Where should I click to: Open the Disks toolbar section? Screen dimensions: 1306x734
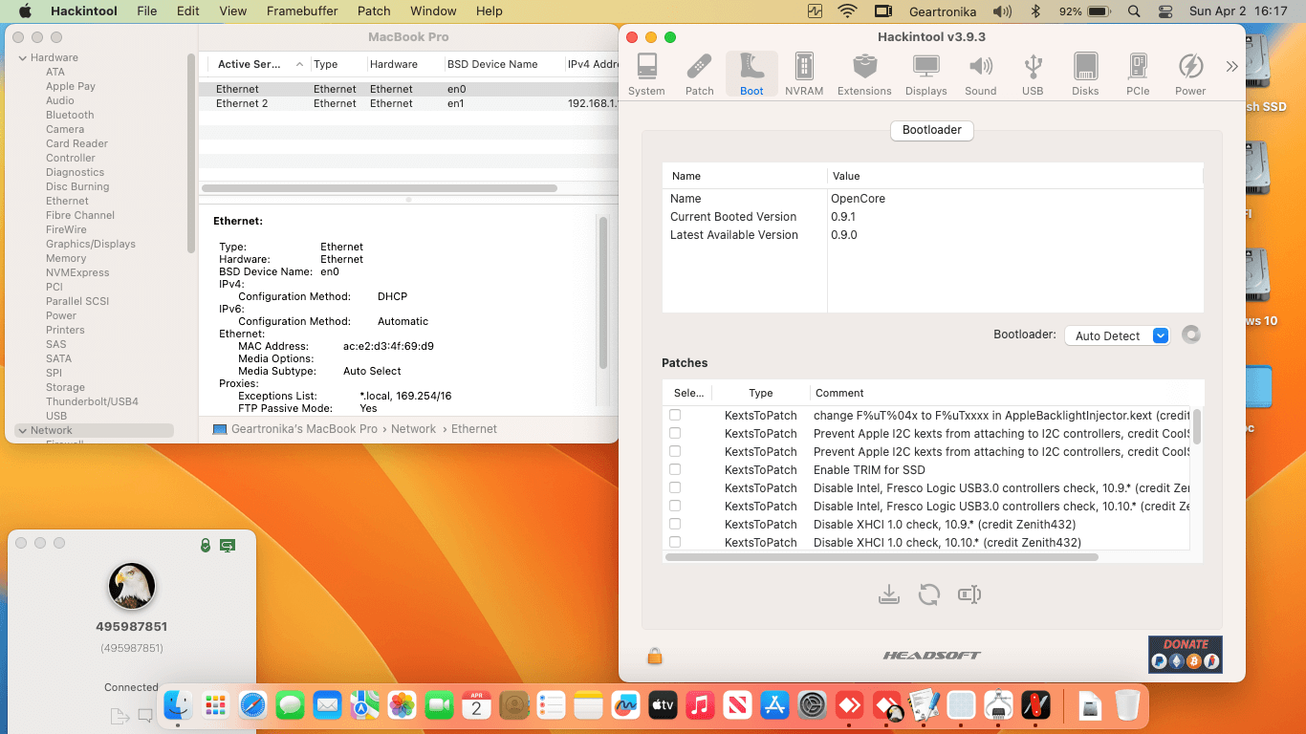tap(1085, 75)
